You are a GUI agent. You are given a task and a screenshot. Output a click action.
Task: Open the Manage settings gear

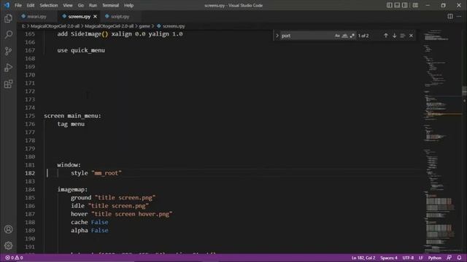coord(8,246)
